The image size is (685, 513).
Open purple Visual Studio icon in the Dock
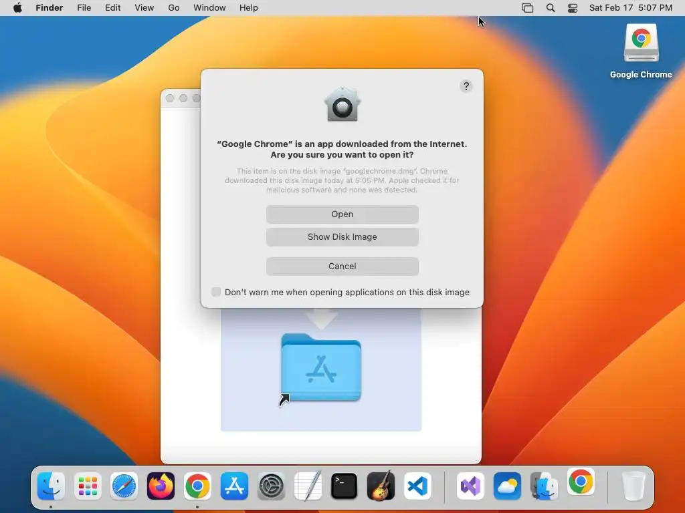tap(470, 486)
